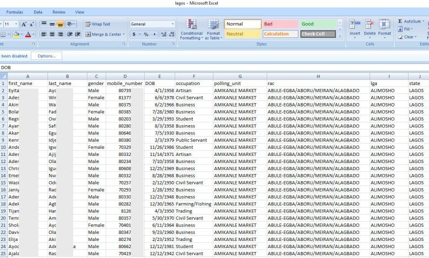Click the AutoSum sigma icon
429x258 pixels.
(400, 21)
